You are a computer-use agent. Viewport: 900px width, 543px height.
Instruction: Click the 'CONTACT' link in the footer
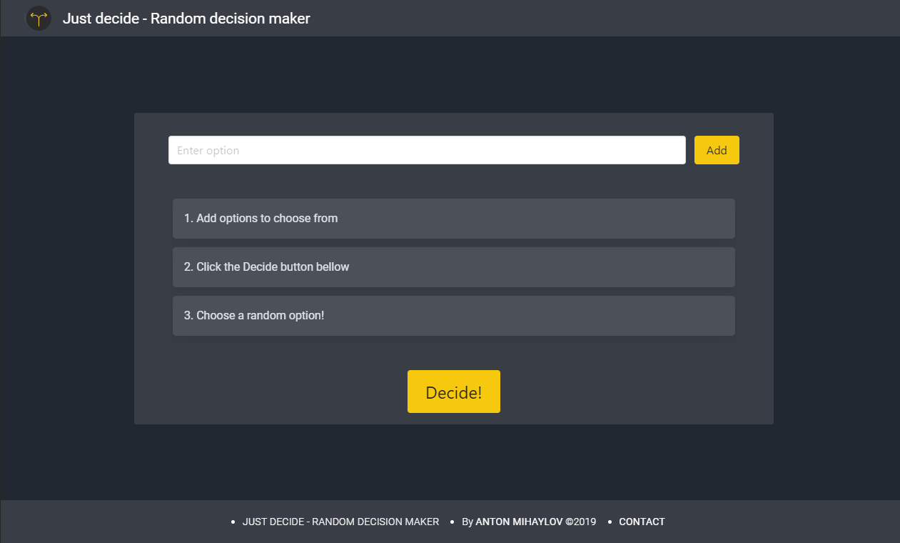tap(641, 522)
